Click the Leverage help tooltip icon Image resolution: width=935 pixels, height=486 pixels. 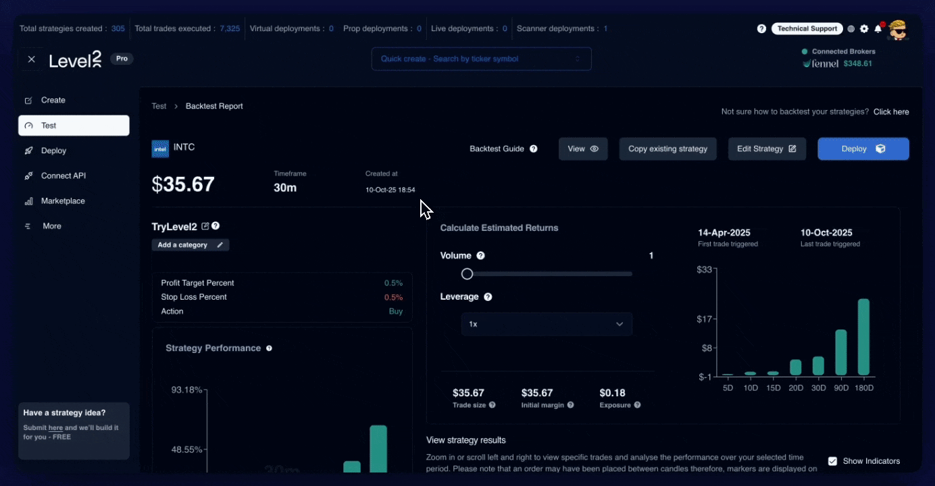coord(488,297)
